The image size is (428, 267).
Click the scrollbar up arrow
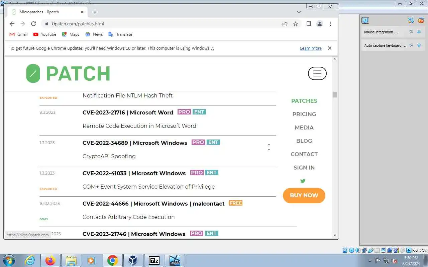(335, 59)
